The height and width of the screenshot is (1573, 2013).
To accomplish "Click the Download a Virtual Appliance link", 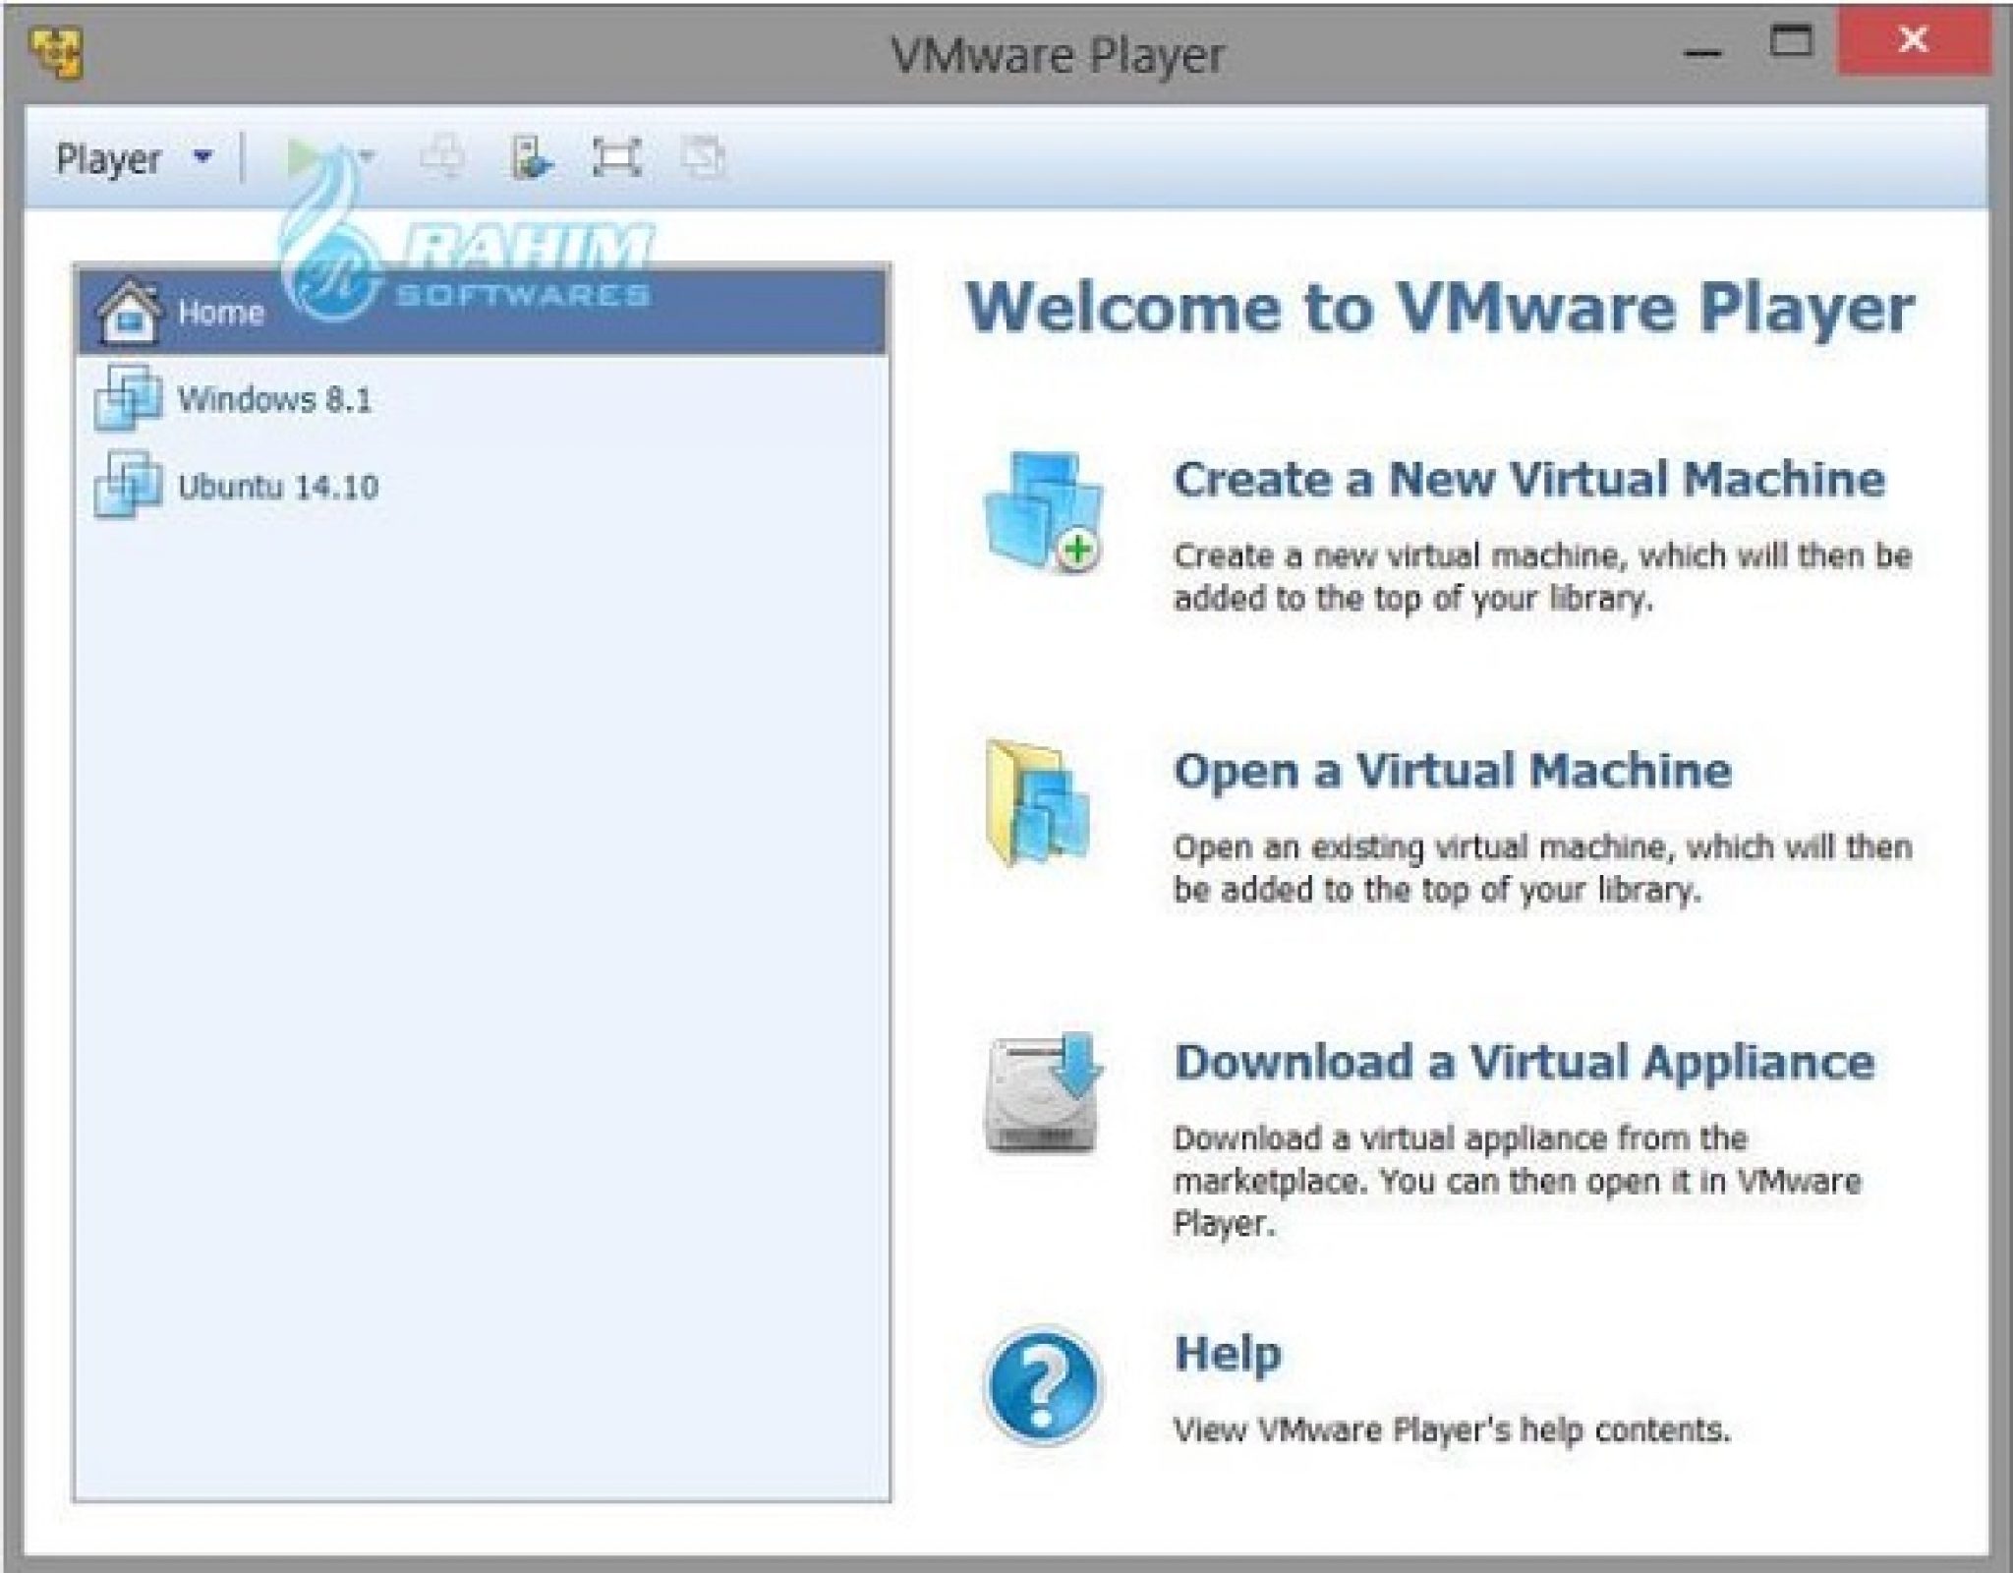I will [x=1524, y=1063].
